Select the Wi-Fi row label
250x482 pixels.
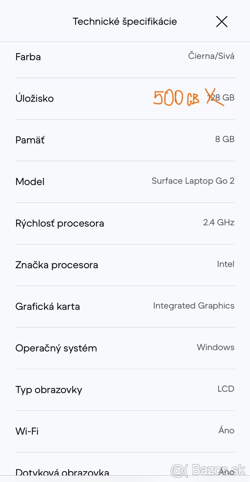pos(27,431)
